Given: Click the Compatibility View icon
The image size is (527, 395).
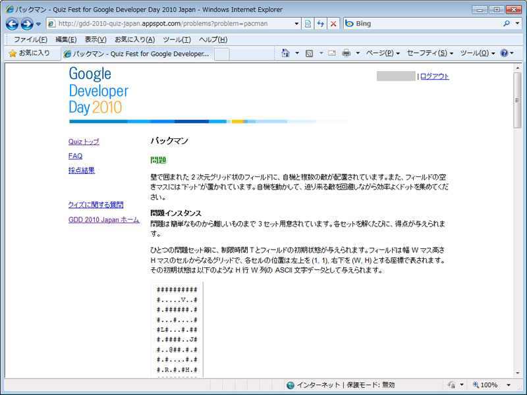Looking at the screenshot, I should 308,24.
